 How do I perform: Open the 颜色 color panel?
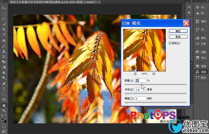[201, 38]
